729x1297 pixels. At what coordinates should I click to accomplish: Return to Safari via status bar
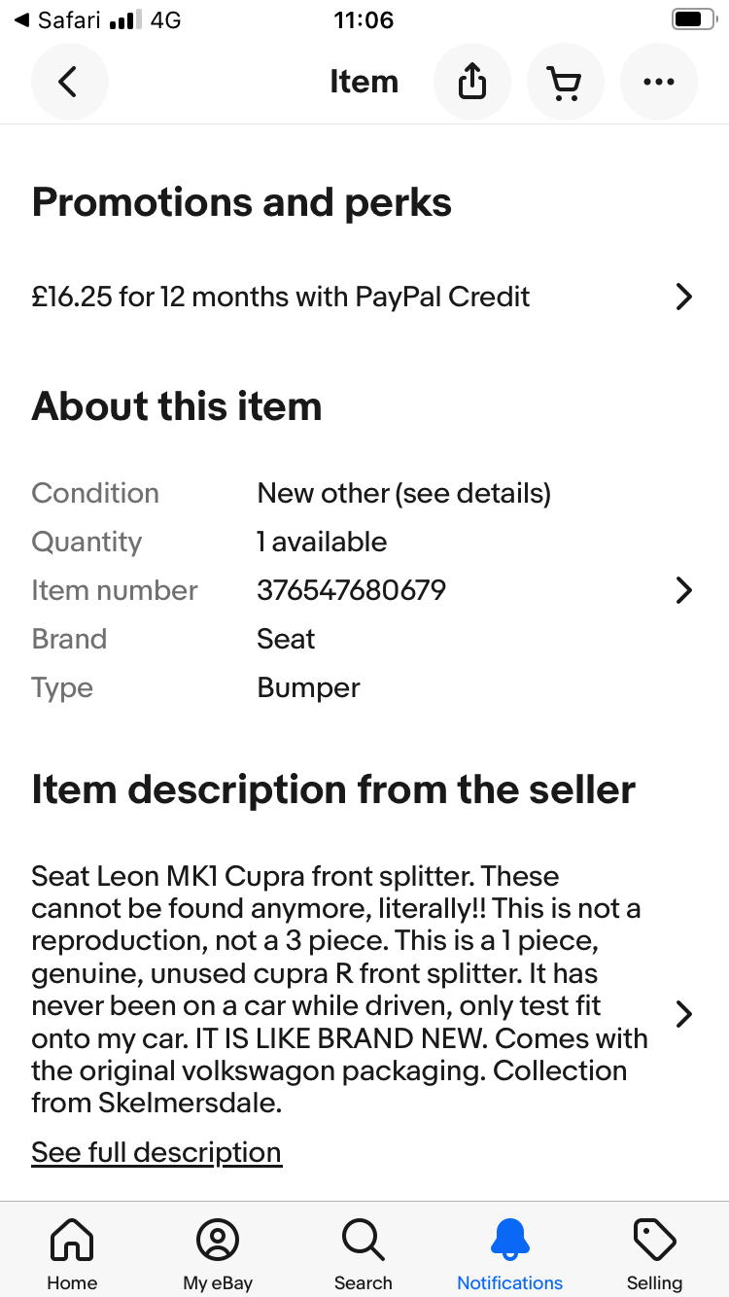(x=56, y=20)
